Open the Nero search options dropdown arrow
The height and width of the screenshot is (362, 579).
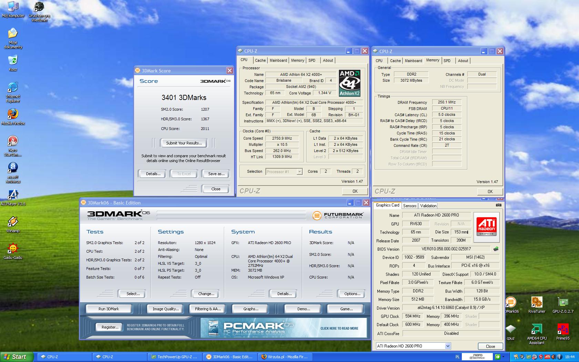pyautogui.click(x=503, y=357)
